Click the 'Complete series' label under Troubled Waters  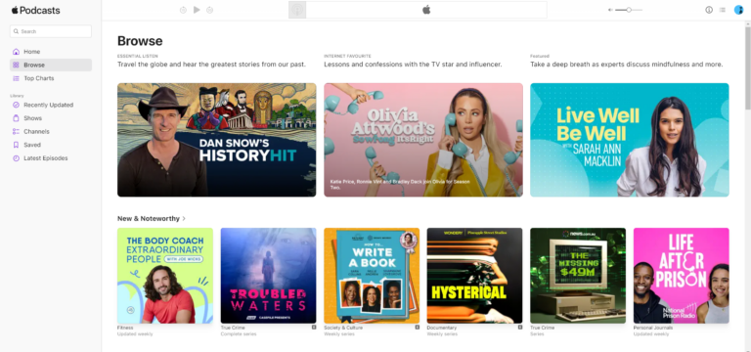click(x=239, y=333)
